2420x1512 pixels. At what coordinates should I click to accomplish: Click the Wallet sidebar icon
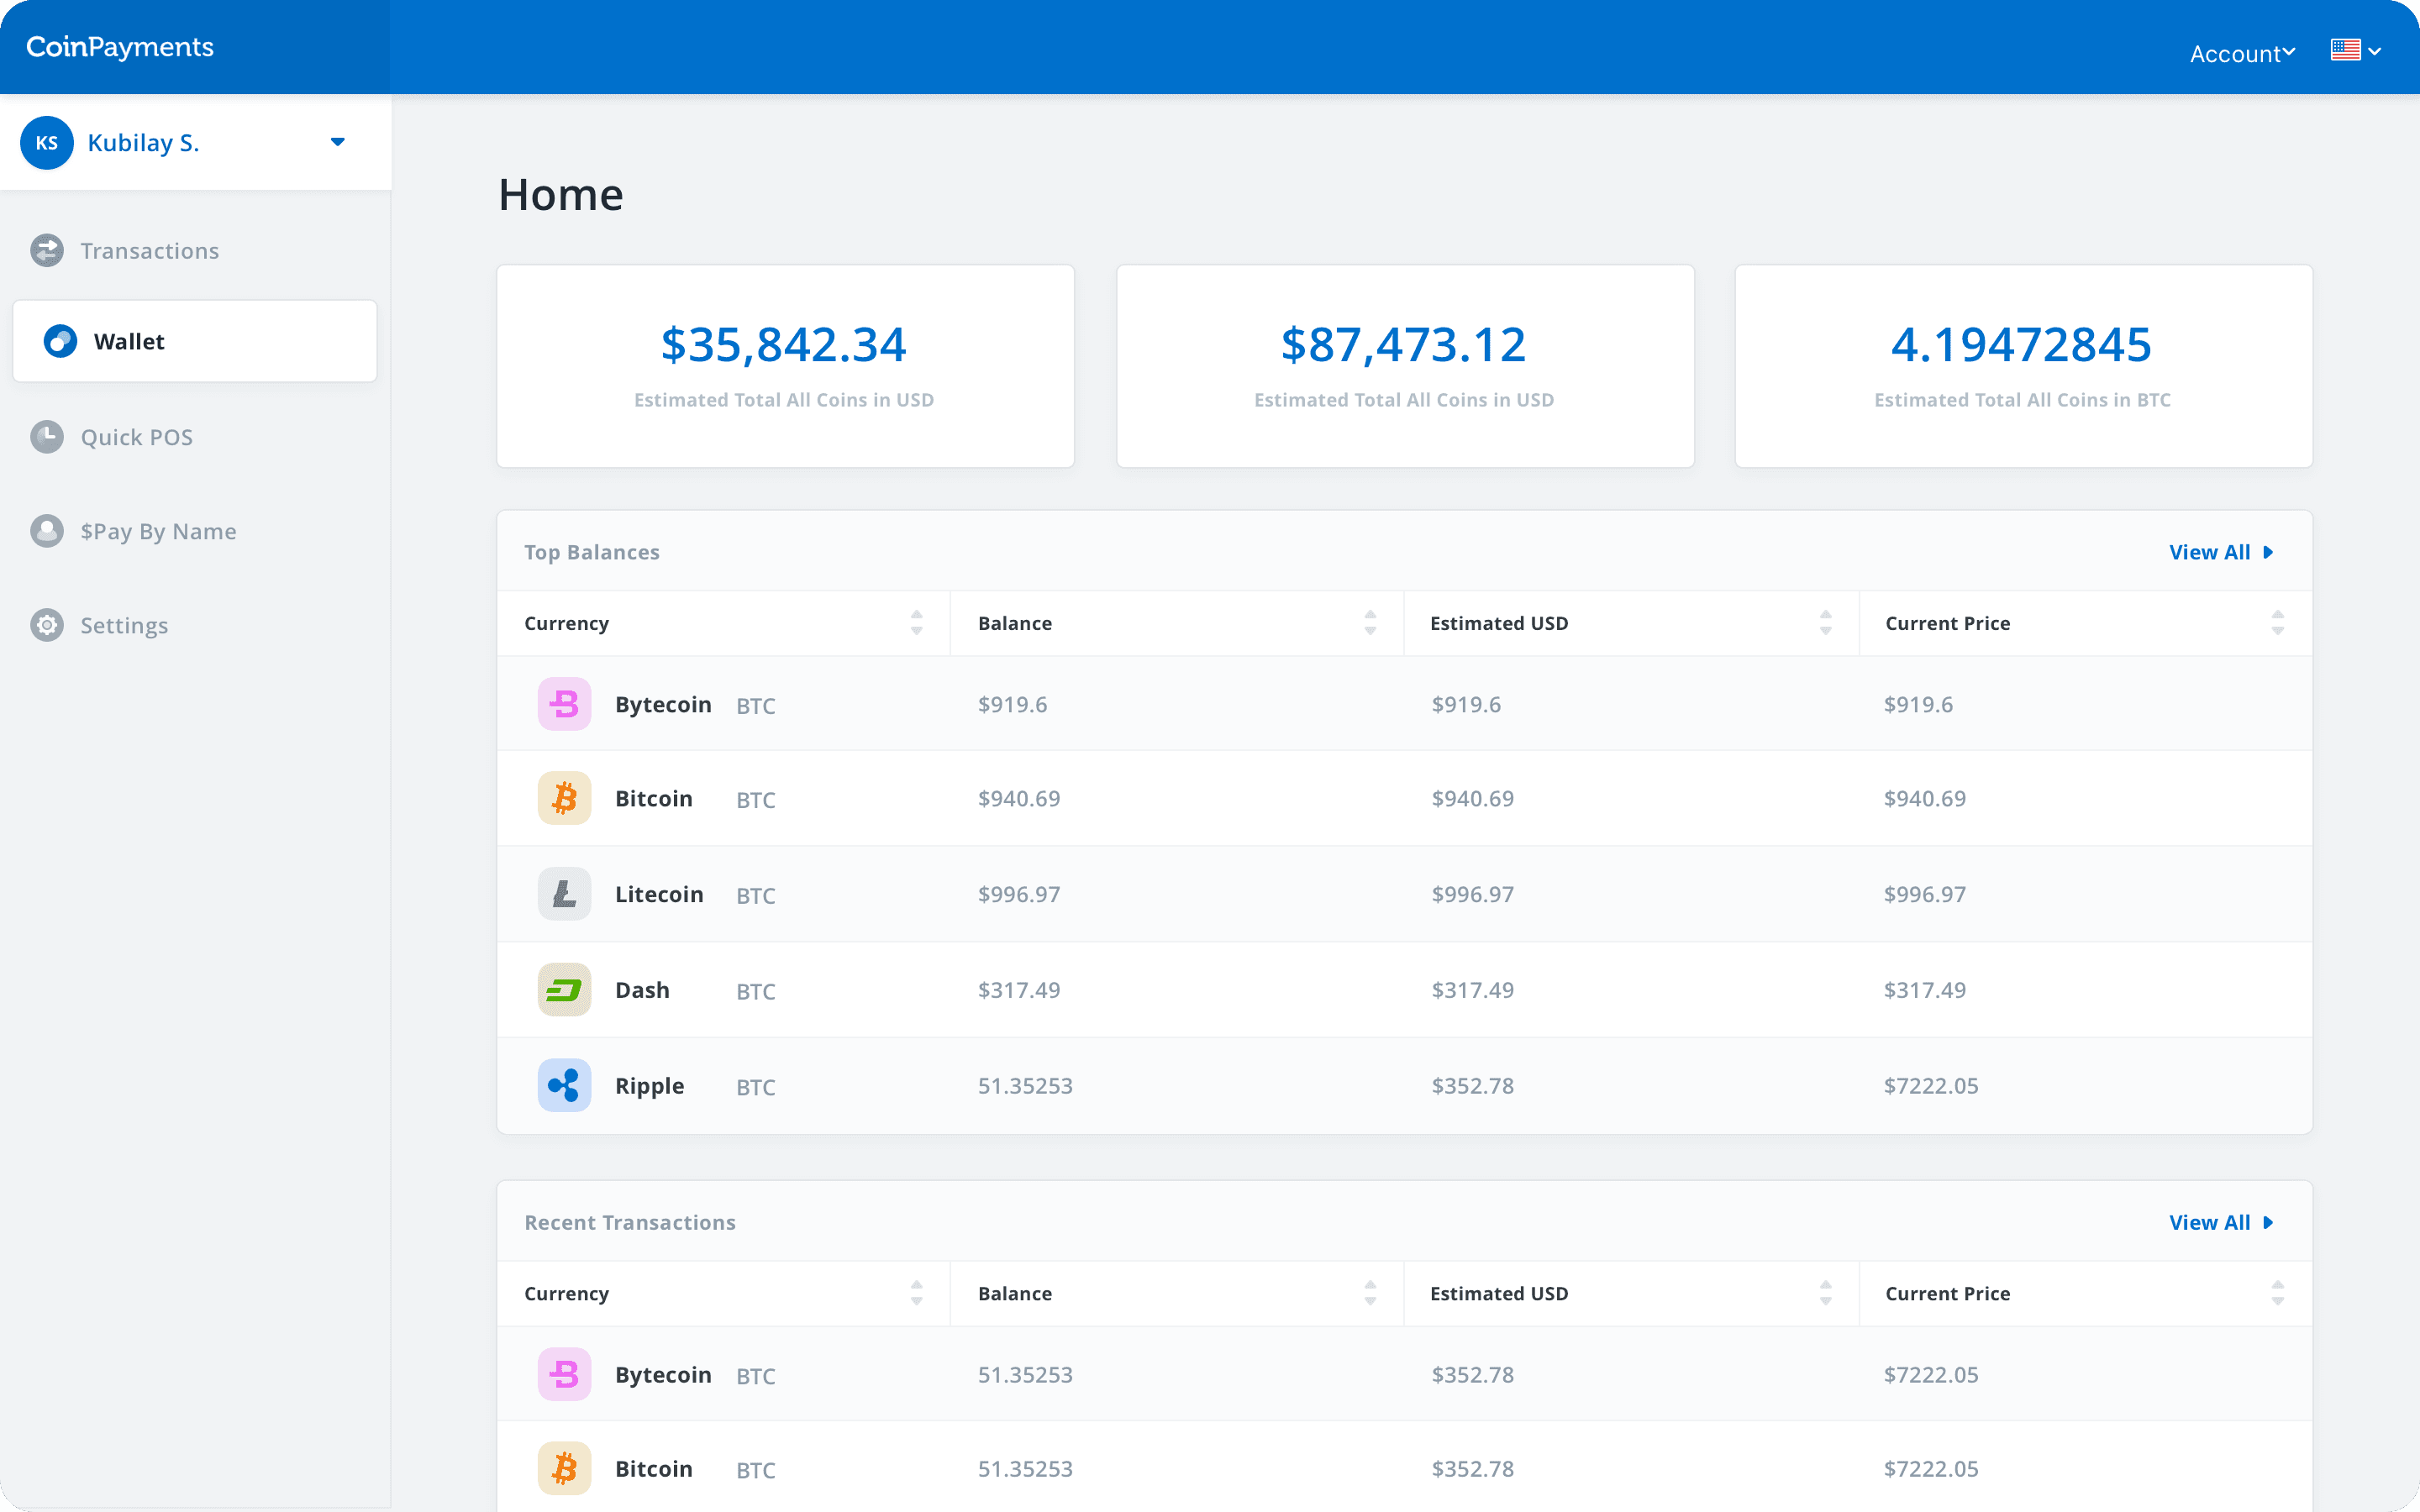click(x=60, y=341)
